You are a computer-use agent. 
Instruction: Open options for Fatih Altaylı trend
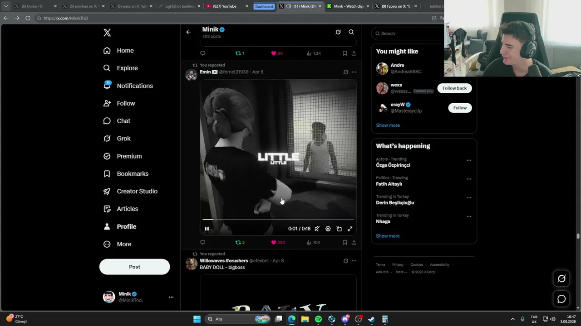click(469, 179)
